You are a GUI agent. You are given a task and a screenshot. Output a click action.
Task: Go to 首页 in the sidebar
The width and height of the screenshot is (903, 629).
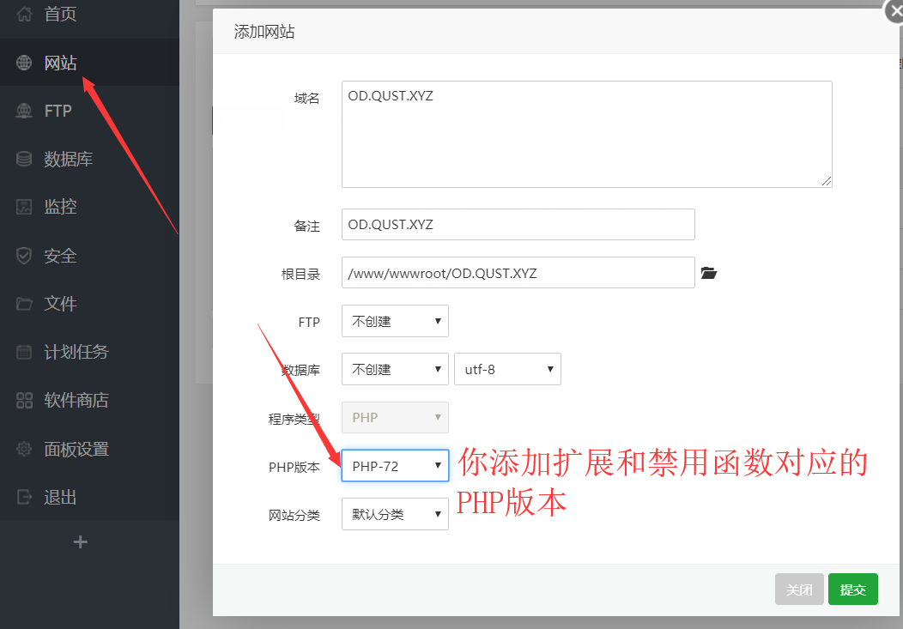point(60,15)
